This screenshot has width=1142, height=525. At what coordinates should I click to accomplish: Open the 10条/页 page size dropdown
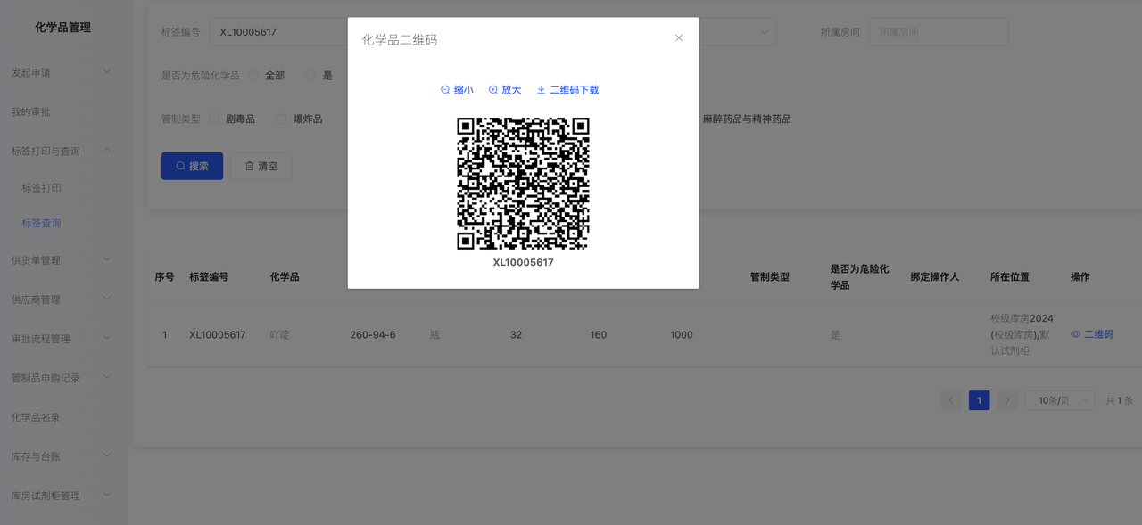[x=1059, y=401]
